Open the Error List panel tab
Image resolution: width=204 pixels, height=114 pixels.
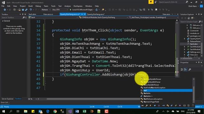(5, 102)
